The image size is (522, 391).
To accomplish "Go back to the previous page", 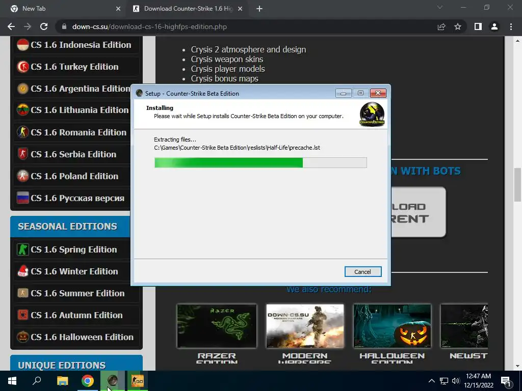I will (11, 26).
